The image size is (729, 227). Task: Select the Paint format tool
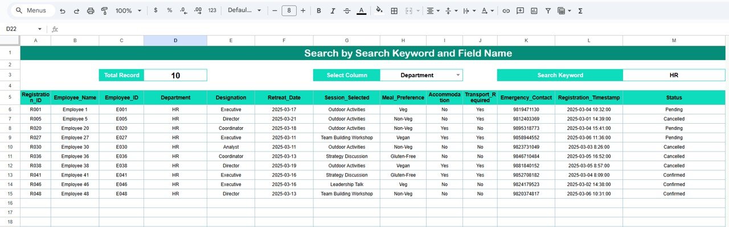[104, 11]
